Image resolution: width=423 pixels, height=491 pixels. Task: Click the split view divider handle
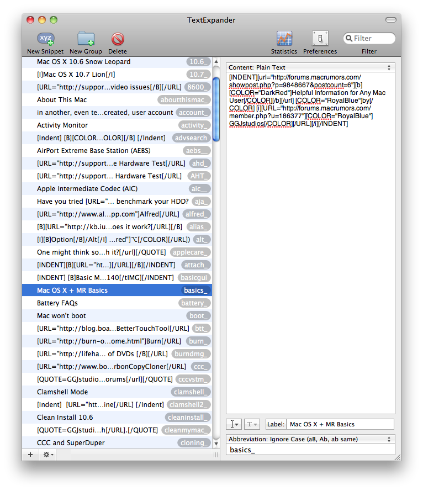click(x=216, y=455)
